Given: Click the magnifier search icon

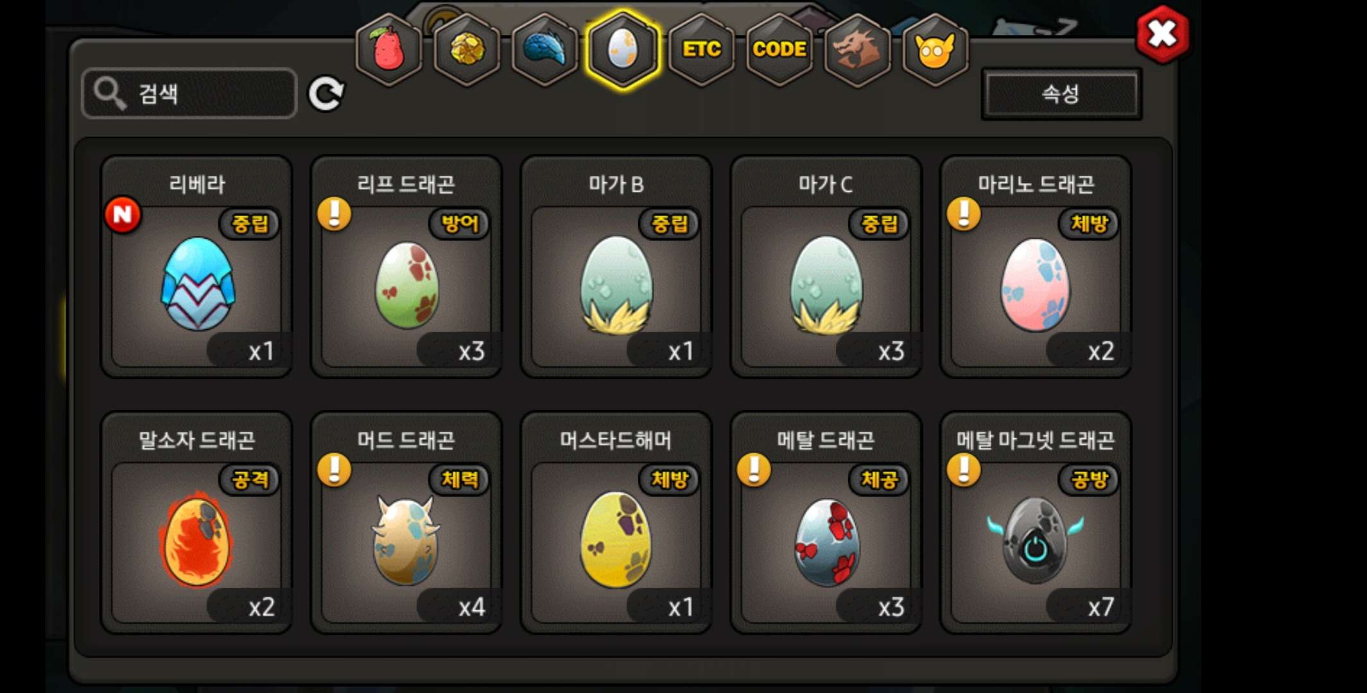Looking at the screenshot, I should pos(110,94).
